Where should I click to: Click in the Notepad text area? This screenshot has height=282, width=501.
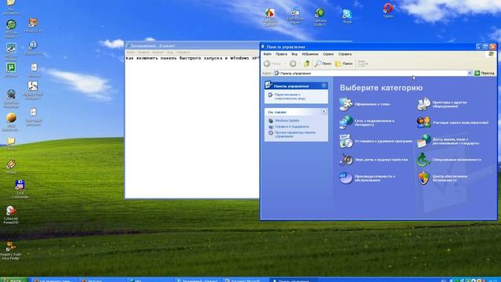(192, 128)
